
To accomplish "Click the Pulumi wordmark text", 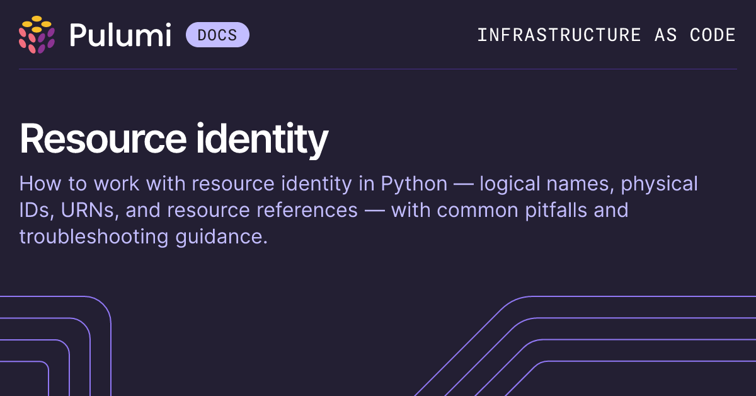I will point(120,35).
